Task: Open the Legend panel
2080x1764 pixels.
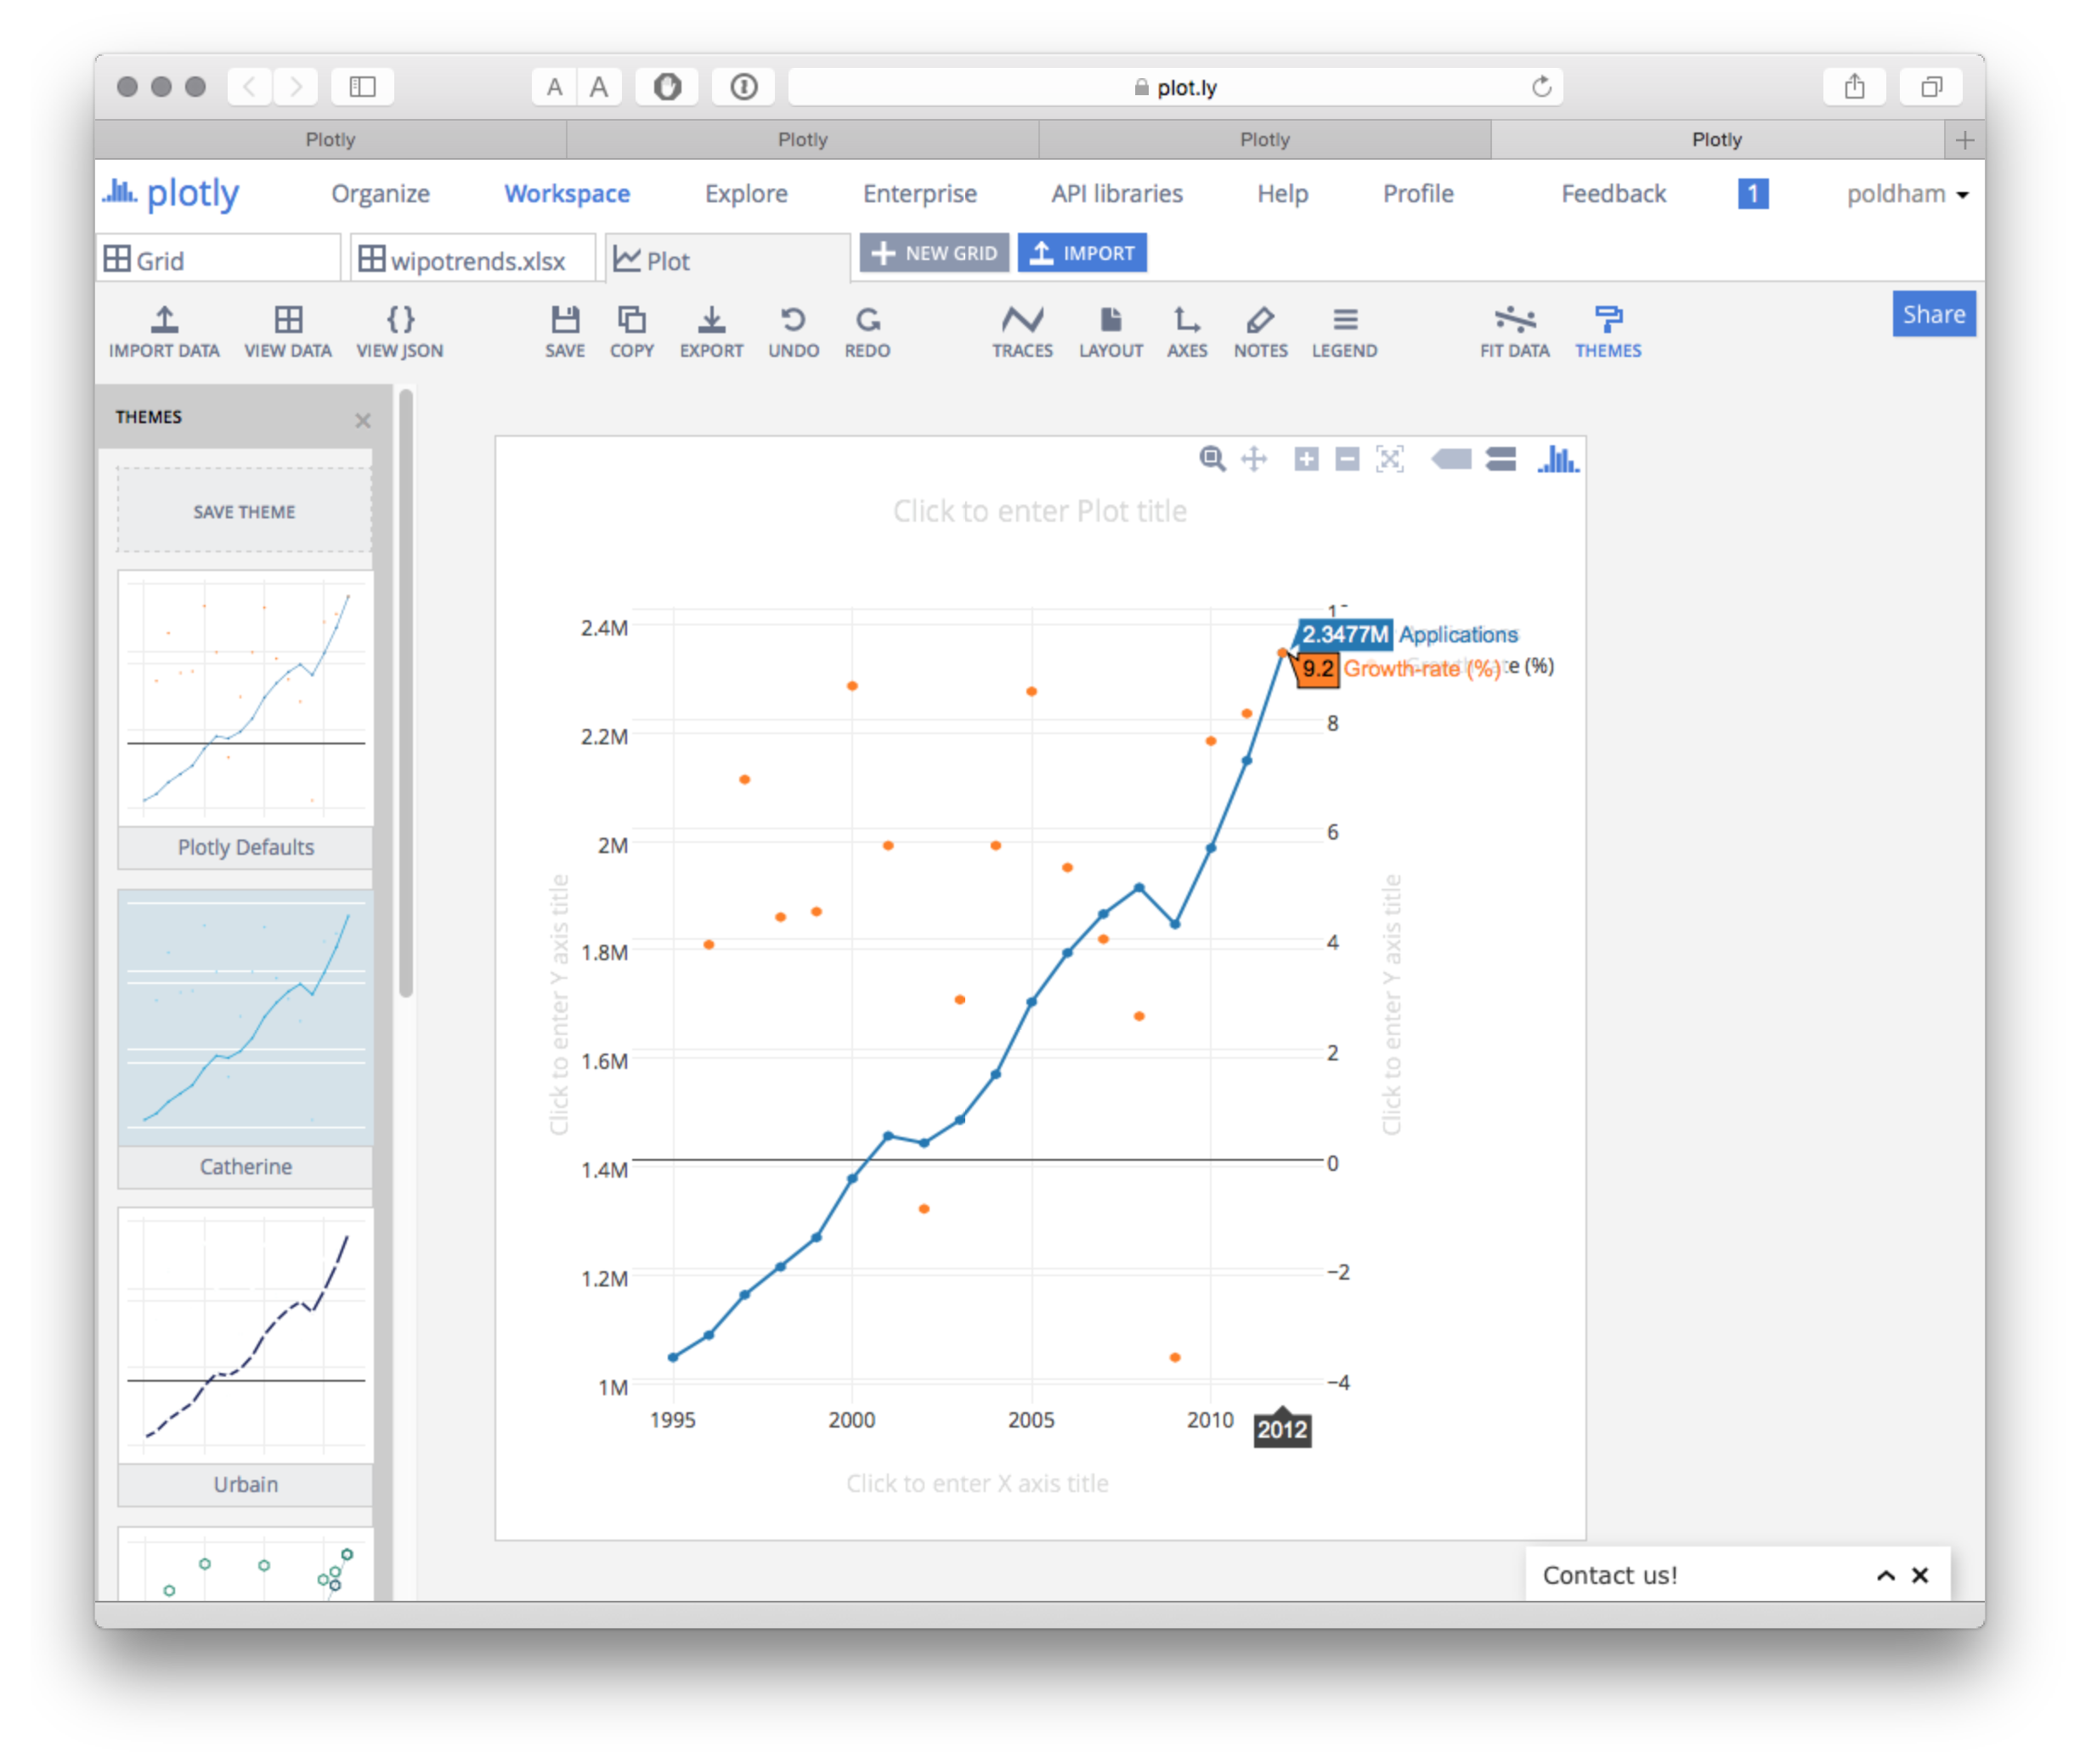Action: coord(1344,332)
